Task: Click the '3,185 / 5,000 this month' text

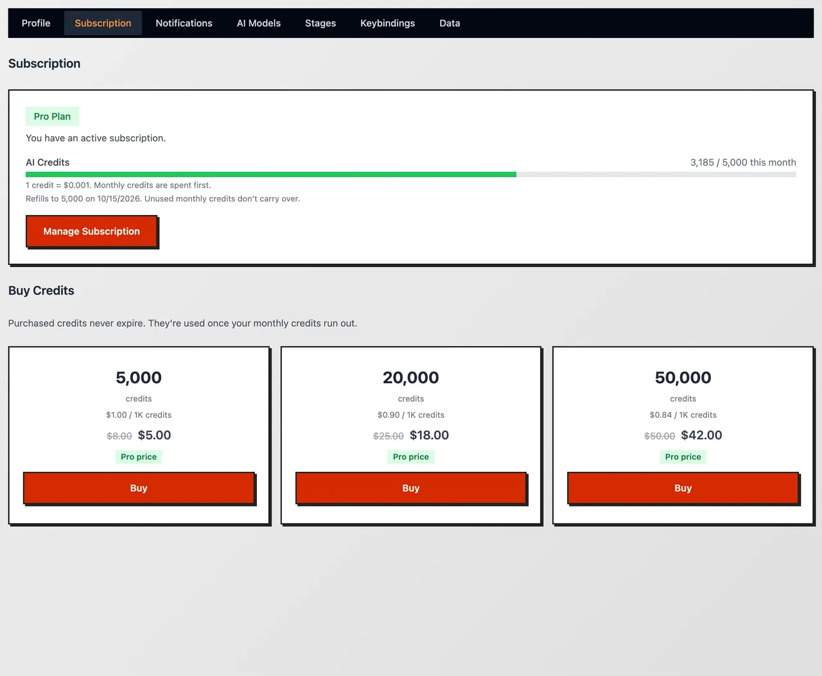Action: coord(743,162)
